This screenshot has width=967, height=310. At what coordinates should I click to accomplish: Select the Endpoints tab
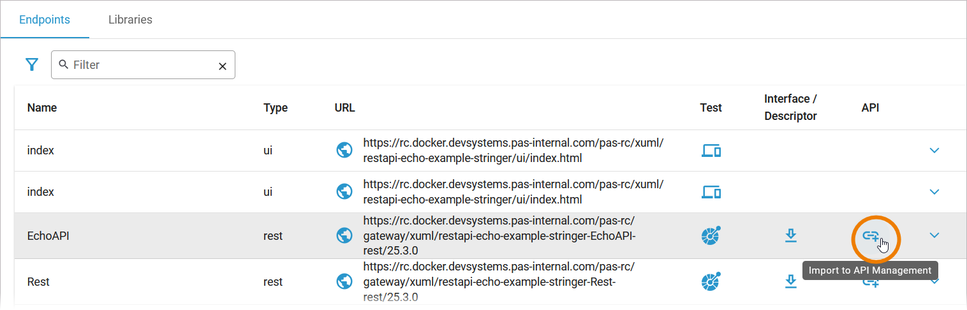(45, 19)
